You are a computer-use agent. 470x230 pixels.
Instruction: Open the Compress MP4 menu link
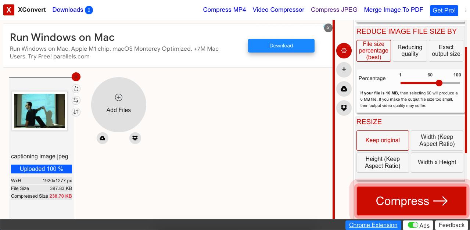coord(225,10)
